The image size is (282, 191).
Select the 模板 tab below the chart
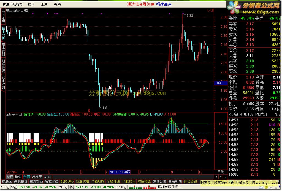[x=18, y=177]
